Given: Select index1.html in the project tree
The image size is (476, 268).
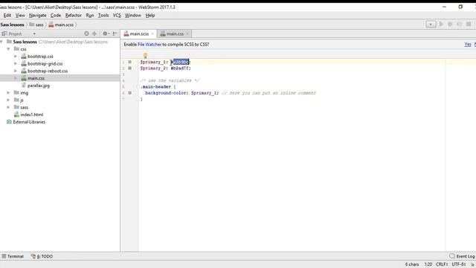Looking at the screenshot, I should click(x=32, y=115).
